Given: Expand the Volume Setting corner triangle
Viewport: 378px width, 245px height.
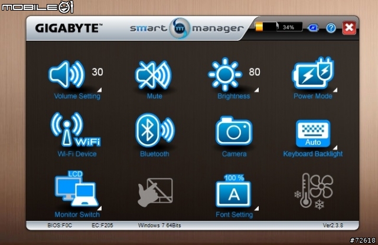Looking at the screenshot, I should pyautogui.click(x=99, y=90).
